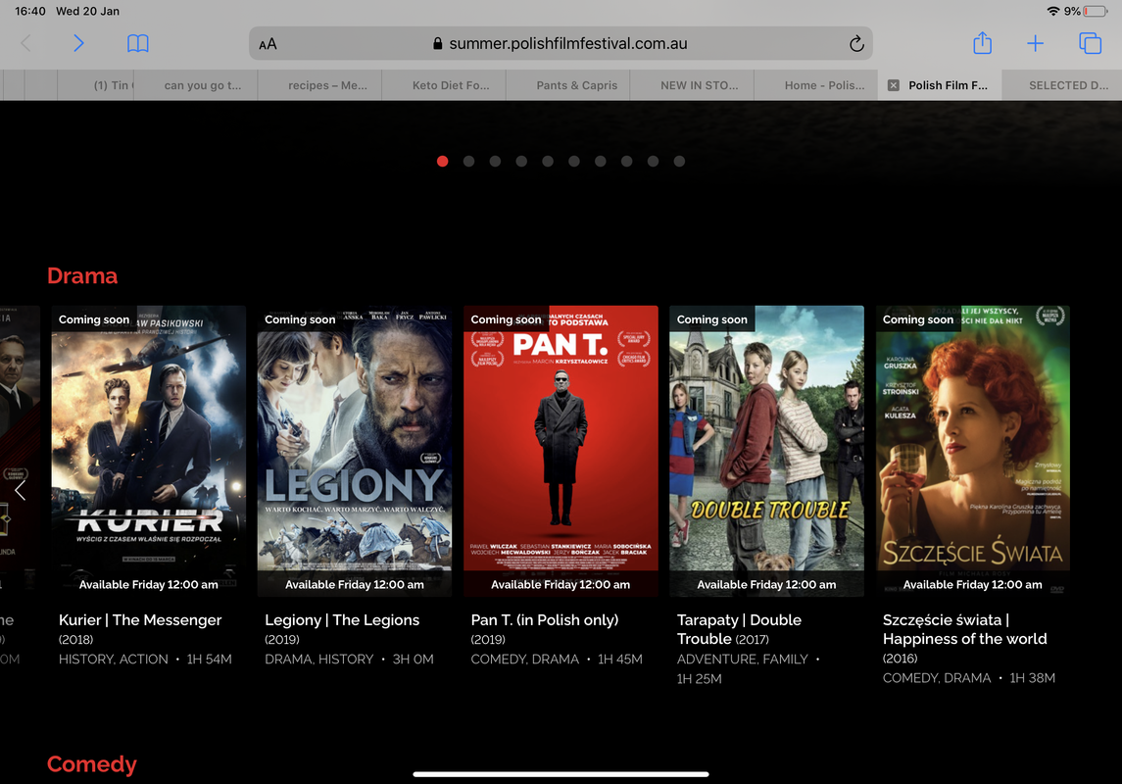Image resolution: width=1122 pixels, height=784 pixels.
Task: Reload the page with refresh icon
Action: 855,44
